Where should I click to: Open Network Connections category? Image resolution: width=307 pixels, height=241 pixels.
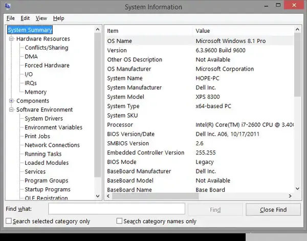click(x=52, y=145)
